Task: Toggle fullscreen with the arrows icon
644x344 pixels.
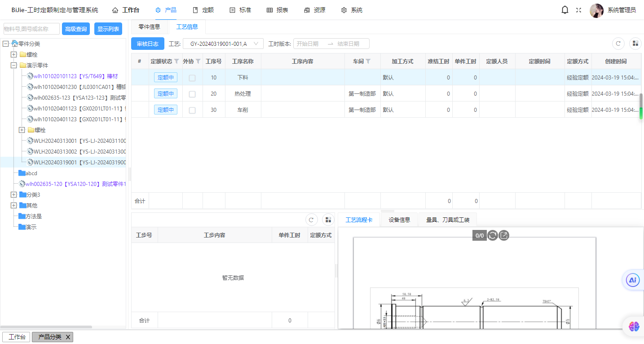Action: pos(578,10)
